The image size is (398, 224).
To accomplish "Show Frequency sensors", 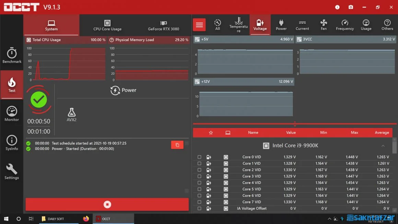I will 345,25.
